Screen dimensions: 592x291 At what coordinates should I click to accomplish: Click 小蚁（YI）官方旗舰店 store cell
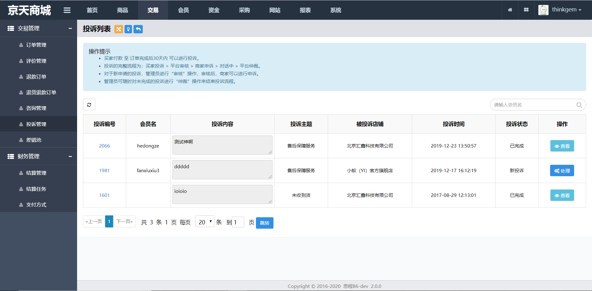(370, 171)
